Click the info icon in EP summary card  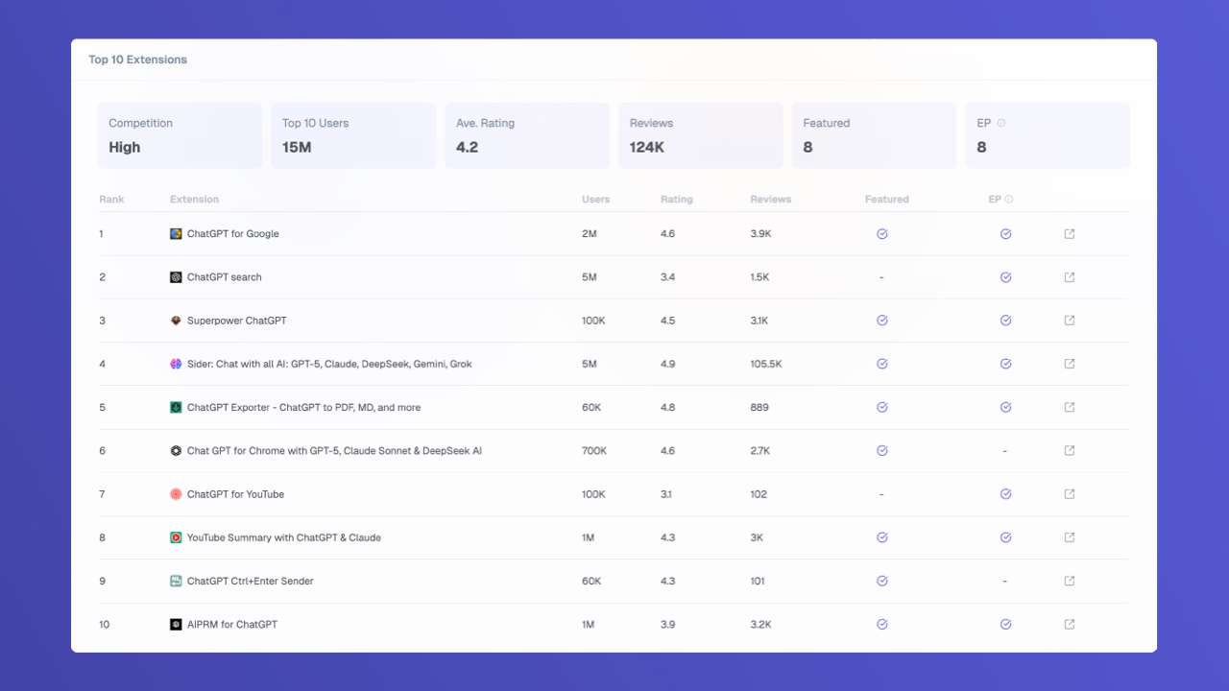pos(1001,123)
